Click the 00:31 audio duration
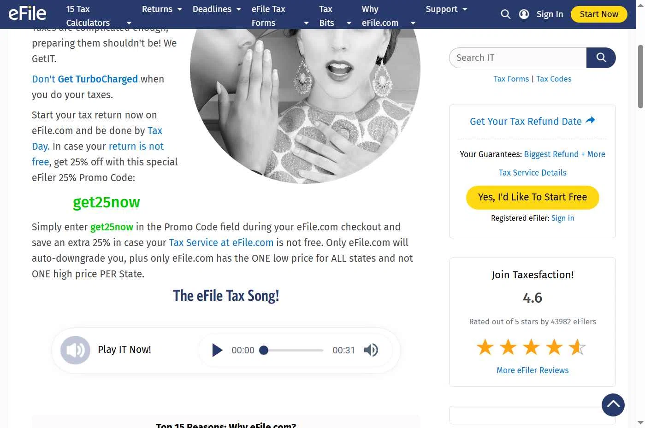645x428 pixels. pos(343,350)
